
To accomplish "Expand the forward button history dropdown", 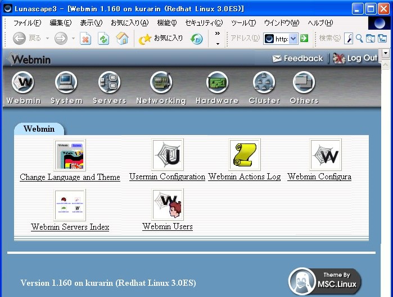I will (73, 39).
